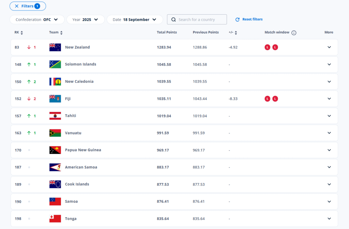Open the Year 2025 dropdown
The image size is (349, 229).
(x=85, y=20)
